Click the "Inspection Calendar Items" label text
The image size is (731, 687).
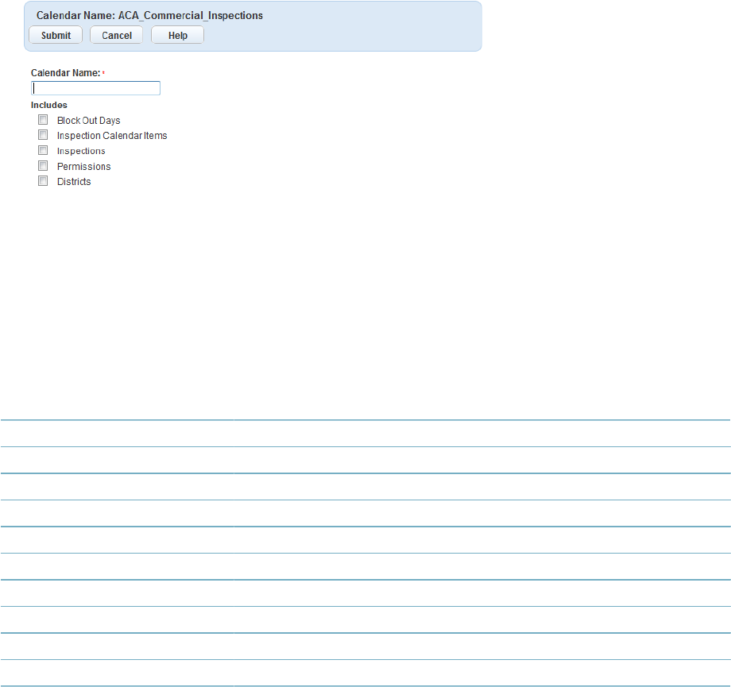(112, 136)
